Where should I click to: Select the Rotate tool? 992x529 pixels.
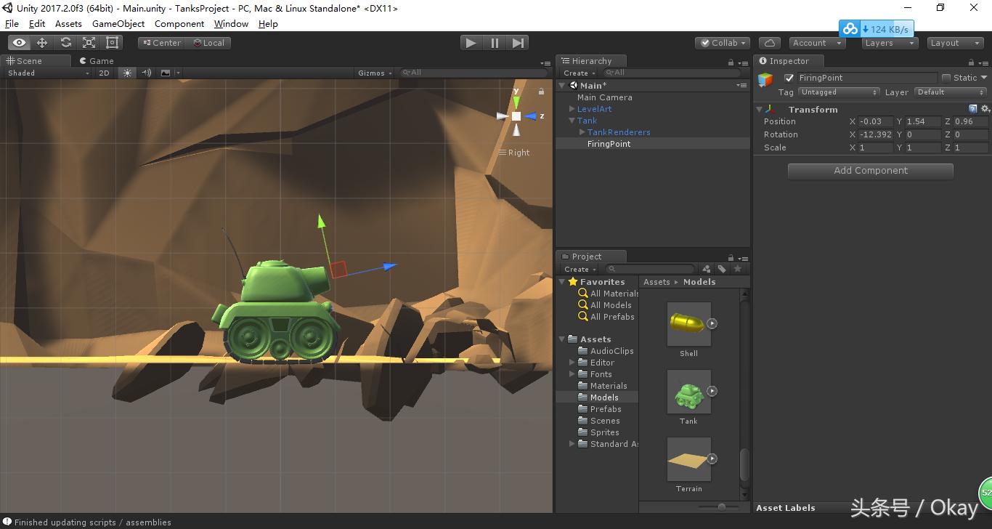click(x=66, y=42)
